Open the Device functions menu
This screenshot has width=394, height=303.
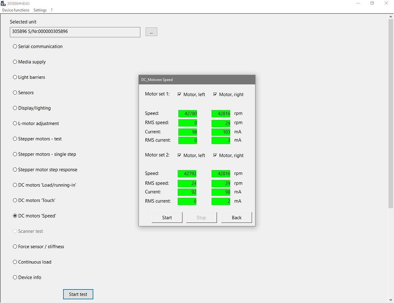(x=16, y=10)
